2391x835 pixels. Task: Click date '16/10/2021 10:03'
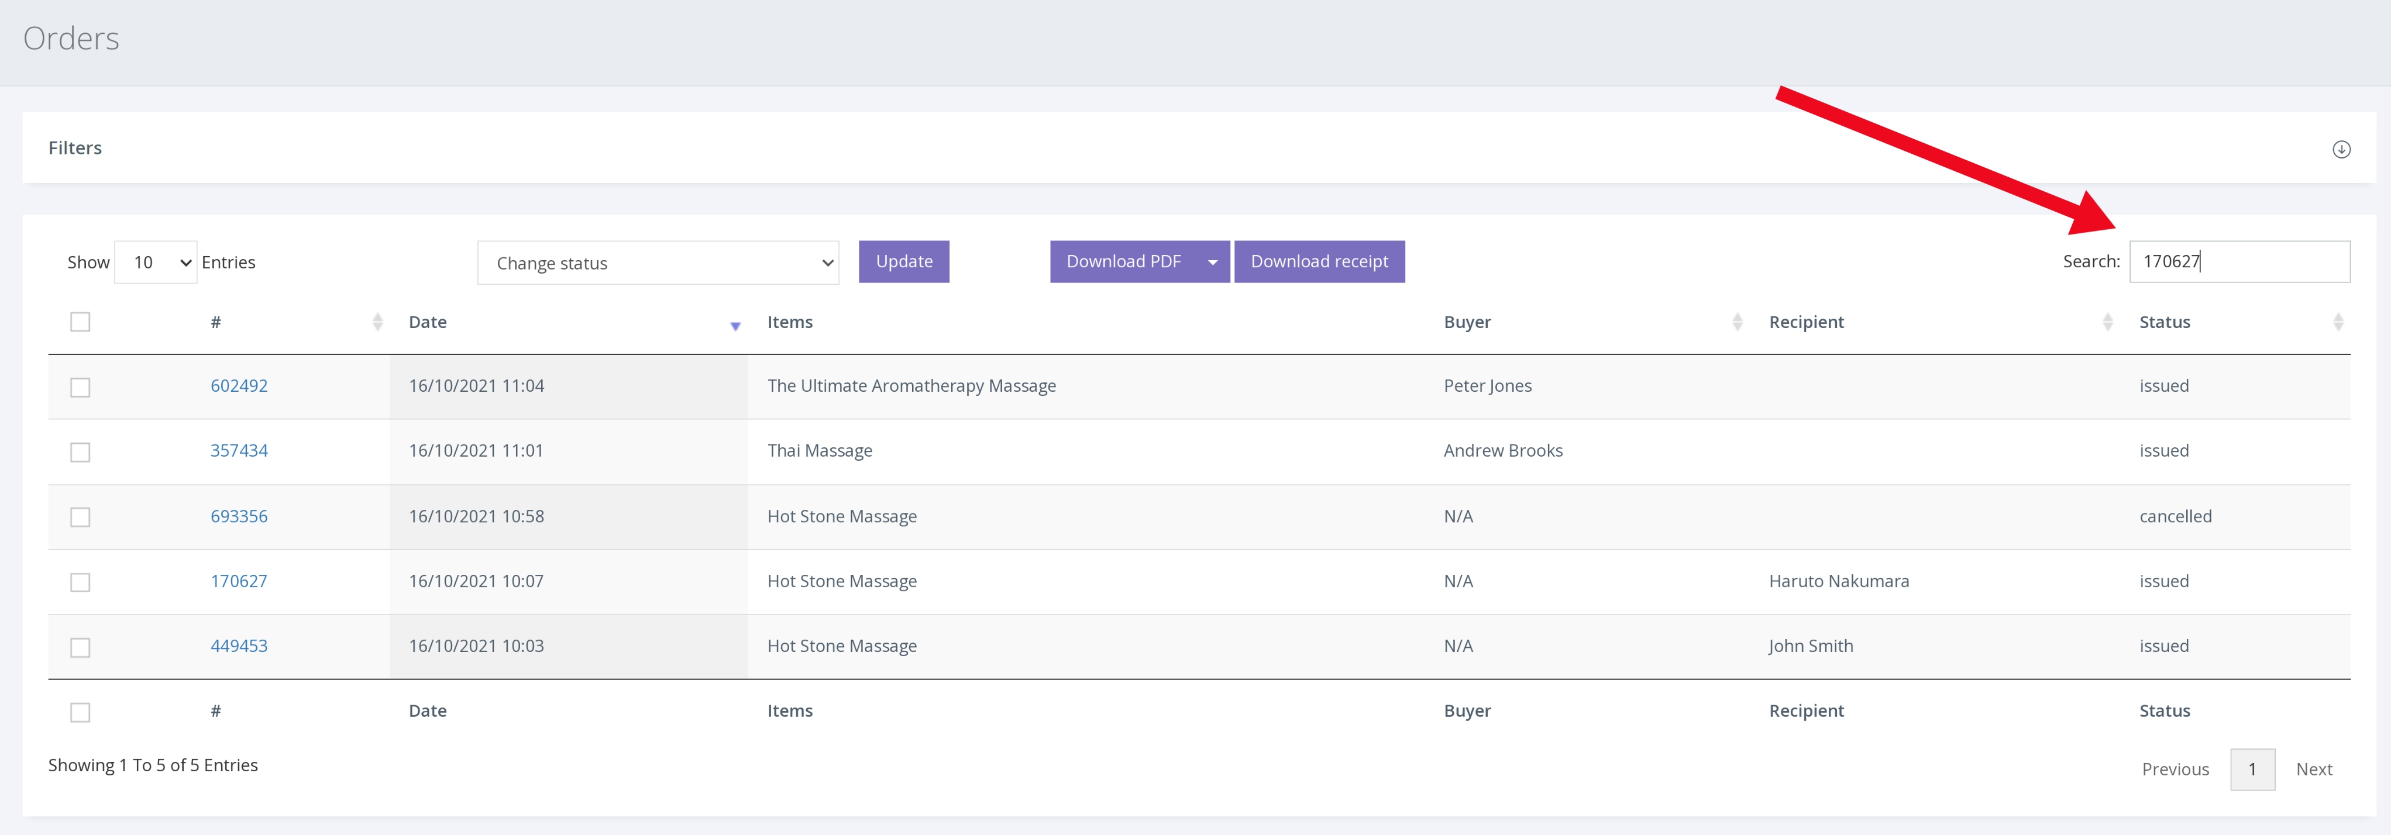click(476, 646)
